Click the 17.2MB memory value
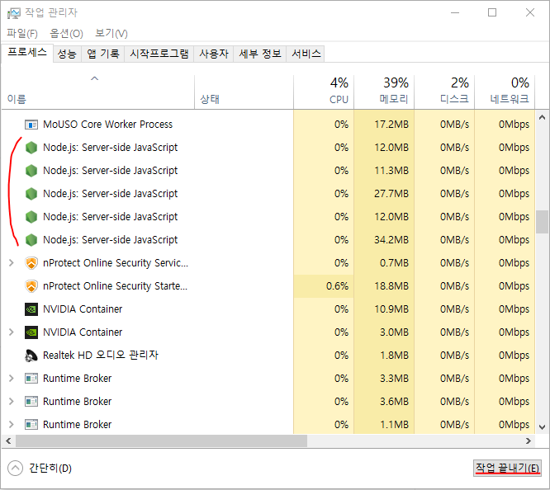The width and height of the screenshot is (550, 490). (391, 125)
